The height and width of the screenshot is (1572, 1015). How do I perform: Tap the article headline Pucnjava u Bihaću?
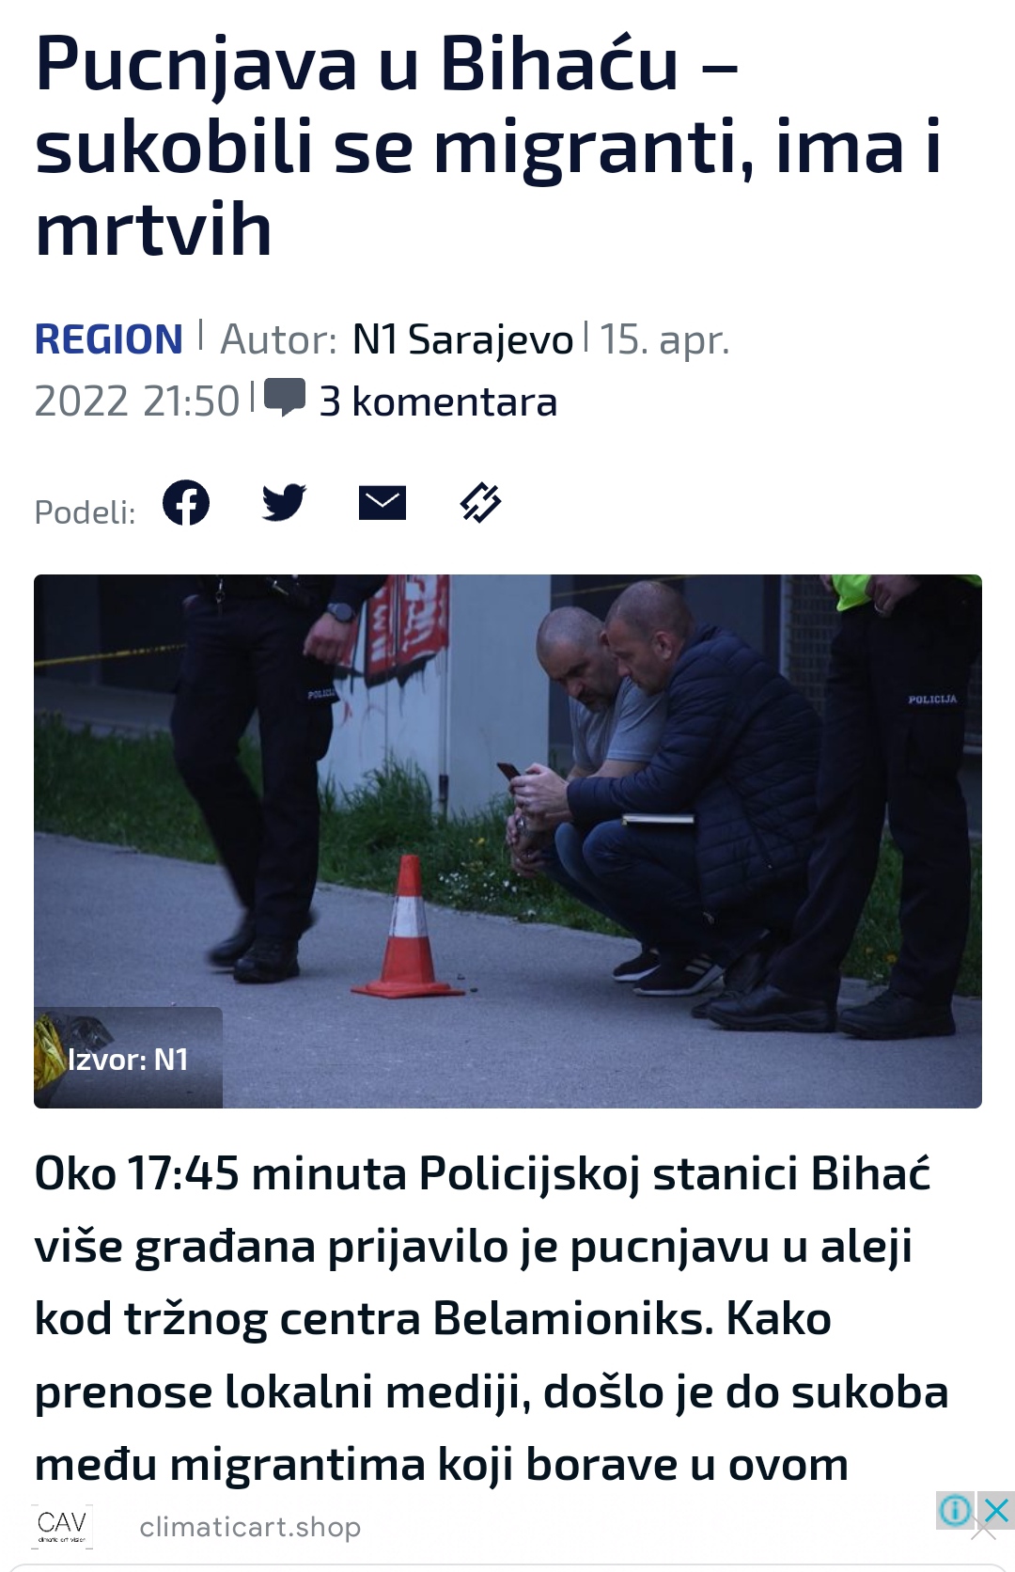click(x=488, y=147)
